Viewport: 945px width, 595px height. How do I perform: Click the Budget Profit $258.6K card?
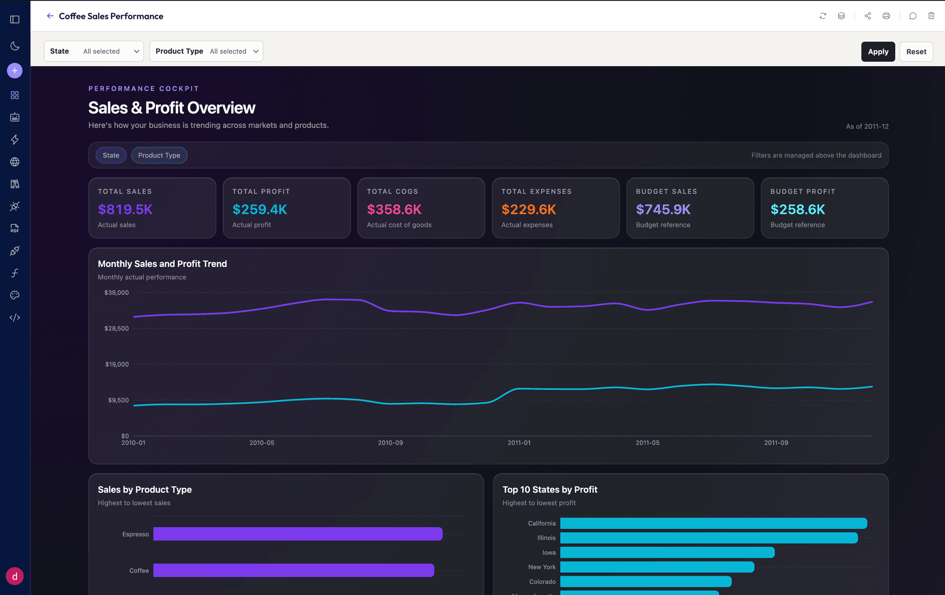825,208
